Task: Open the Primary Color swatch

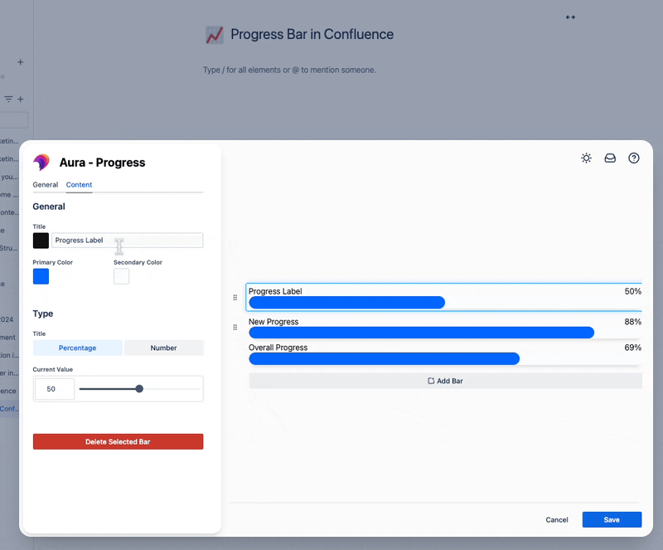Action: (x=41, y=276)
